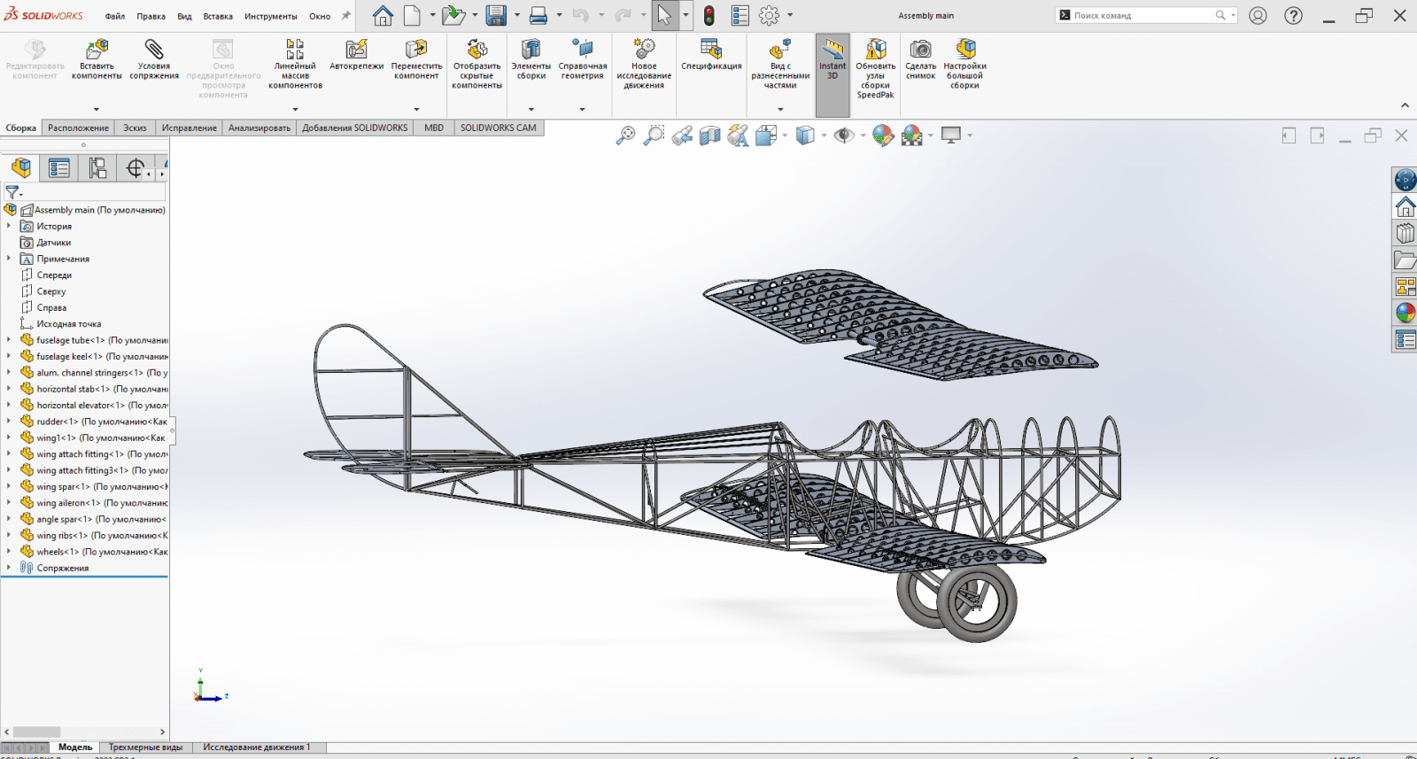Viewport: 1417px width, 759px height.
Task: Open the hide/show items eye dropdown
Action: tap(863, 136)
